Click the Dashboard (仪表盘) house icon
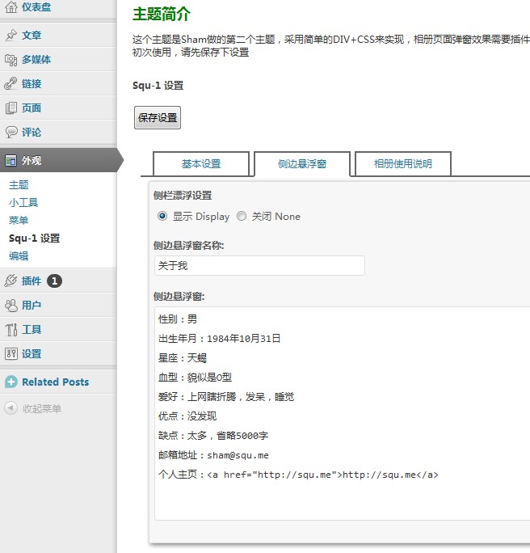This screenshot has height=553, width=530. 11,7
